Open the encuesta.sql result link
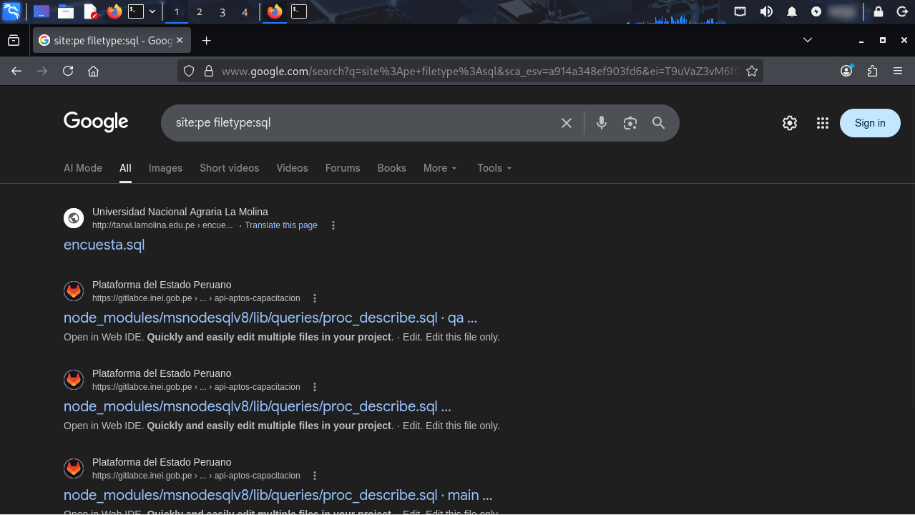The width and height of the screenshot is (915, 515). coord(104,245)
